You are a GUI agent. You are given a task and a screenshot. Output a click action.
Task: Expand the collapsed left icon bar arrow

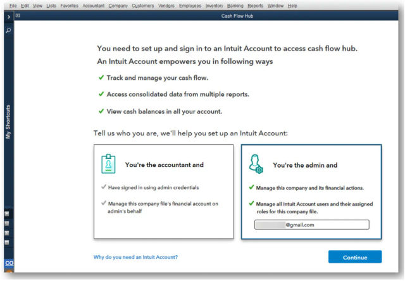[9, 17]
